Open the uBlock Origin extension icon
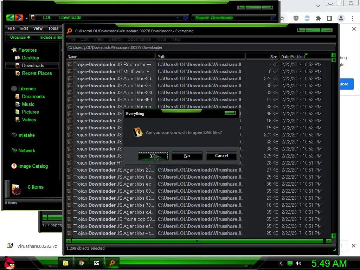The image size is (360, 270). pos(296,18)
